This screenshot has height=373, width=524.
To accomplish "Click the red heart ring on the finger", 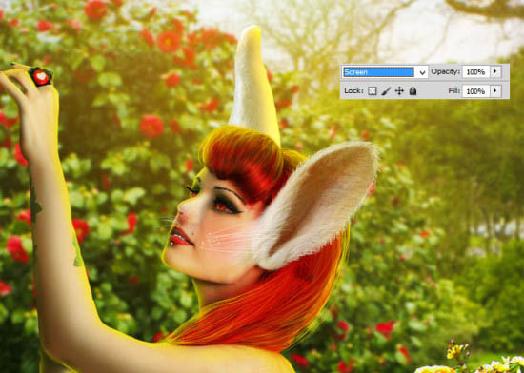I will (40, 76).
